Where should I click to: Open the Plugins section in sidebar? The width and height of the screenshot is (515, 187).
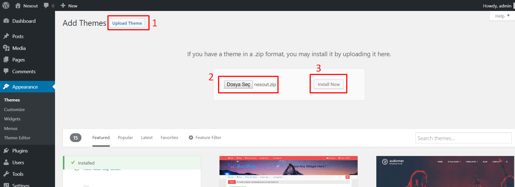[20, 151]
